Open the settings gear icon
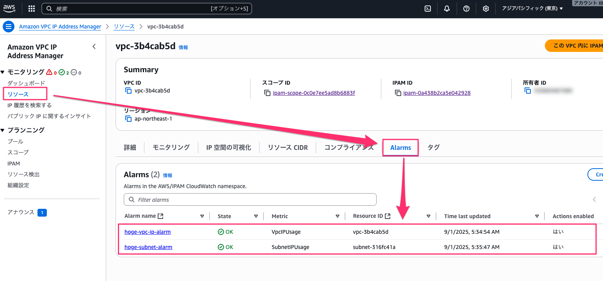Viewport: 603px width, 281px height. tap(486, 9)
